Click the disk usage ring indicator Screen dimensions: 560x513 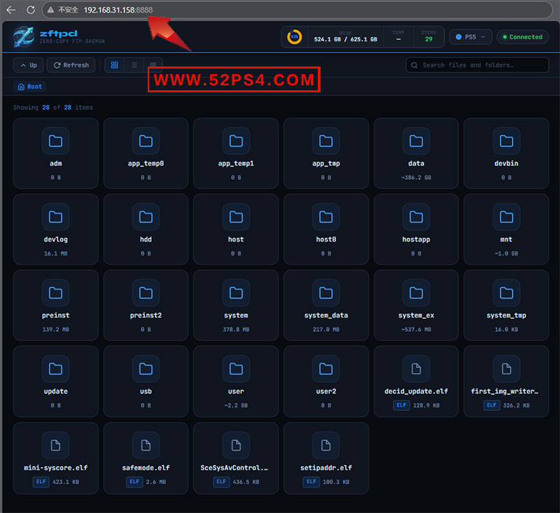click(295, 37)
